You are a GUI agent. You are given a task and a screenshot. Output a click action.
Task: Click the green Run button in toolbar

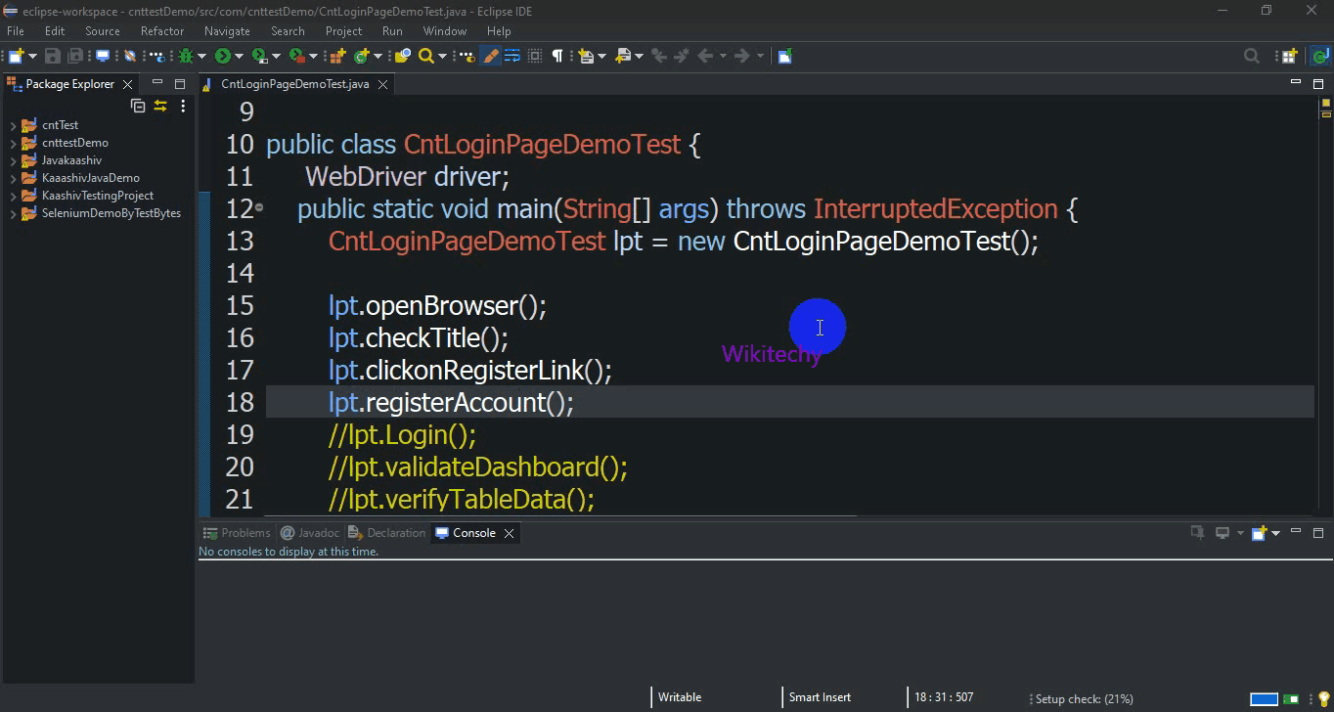[223, 57]
